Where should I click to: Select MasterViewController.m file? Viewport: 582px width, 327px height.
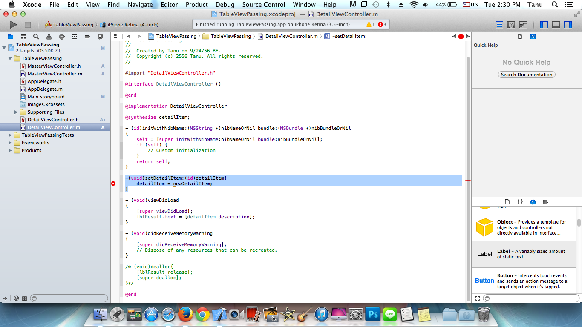pos(55,74)
